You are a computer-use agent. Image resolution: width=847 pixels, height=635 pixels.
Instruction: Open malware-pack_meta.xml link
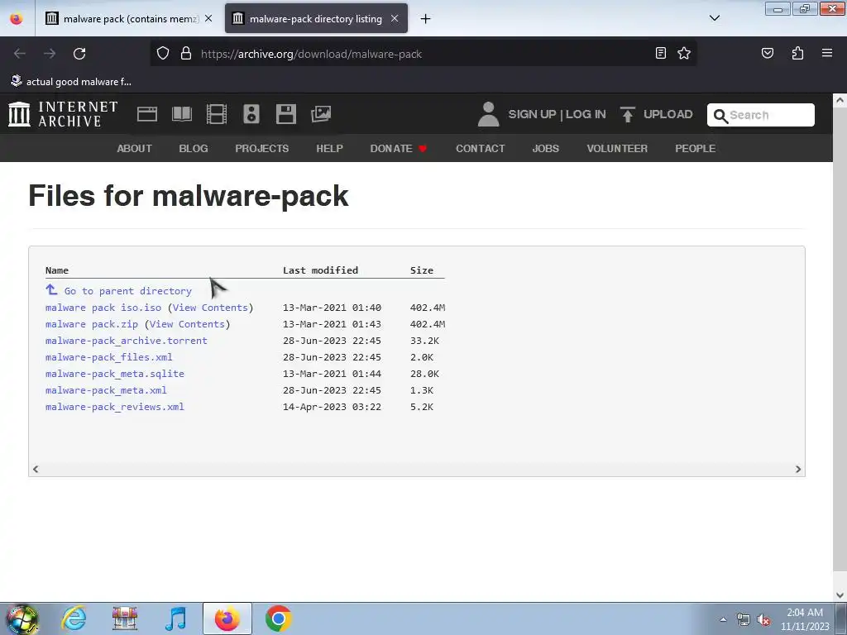106,390
